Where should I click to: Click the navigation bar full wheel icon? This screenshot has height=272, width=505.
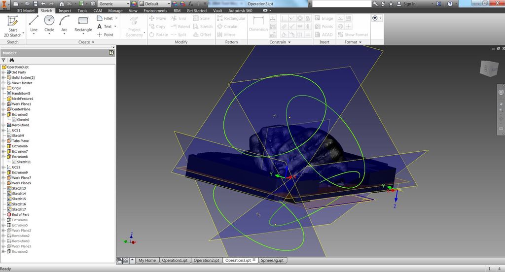pyautogui.click(x=501, y=92)
